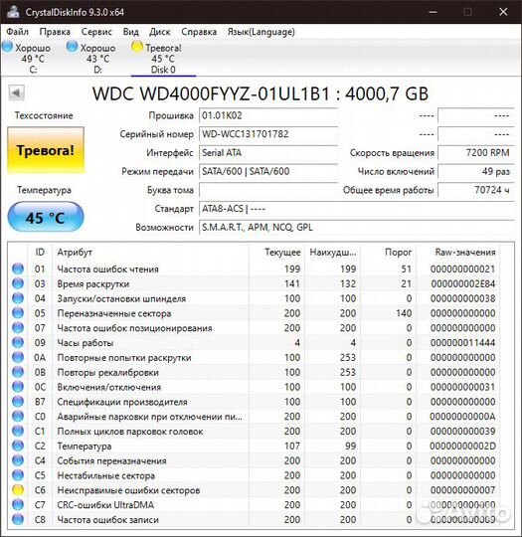Click status icon for Нестабильные сектора

pyautogui.click(x=18, y=475)
